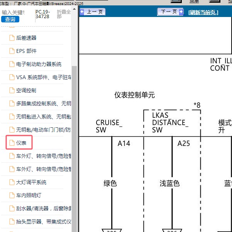Viewport: 232px width, 232px height.
Task: Click the sidebar vertical scrollbar thumb
Action: click(x=74, y=149)
